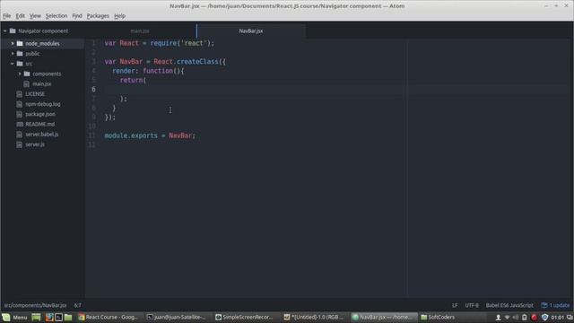Launch the terminal from taskbar launcher

pos(58,317)
